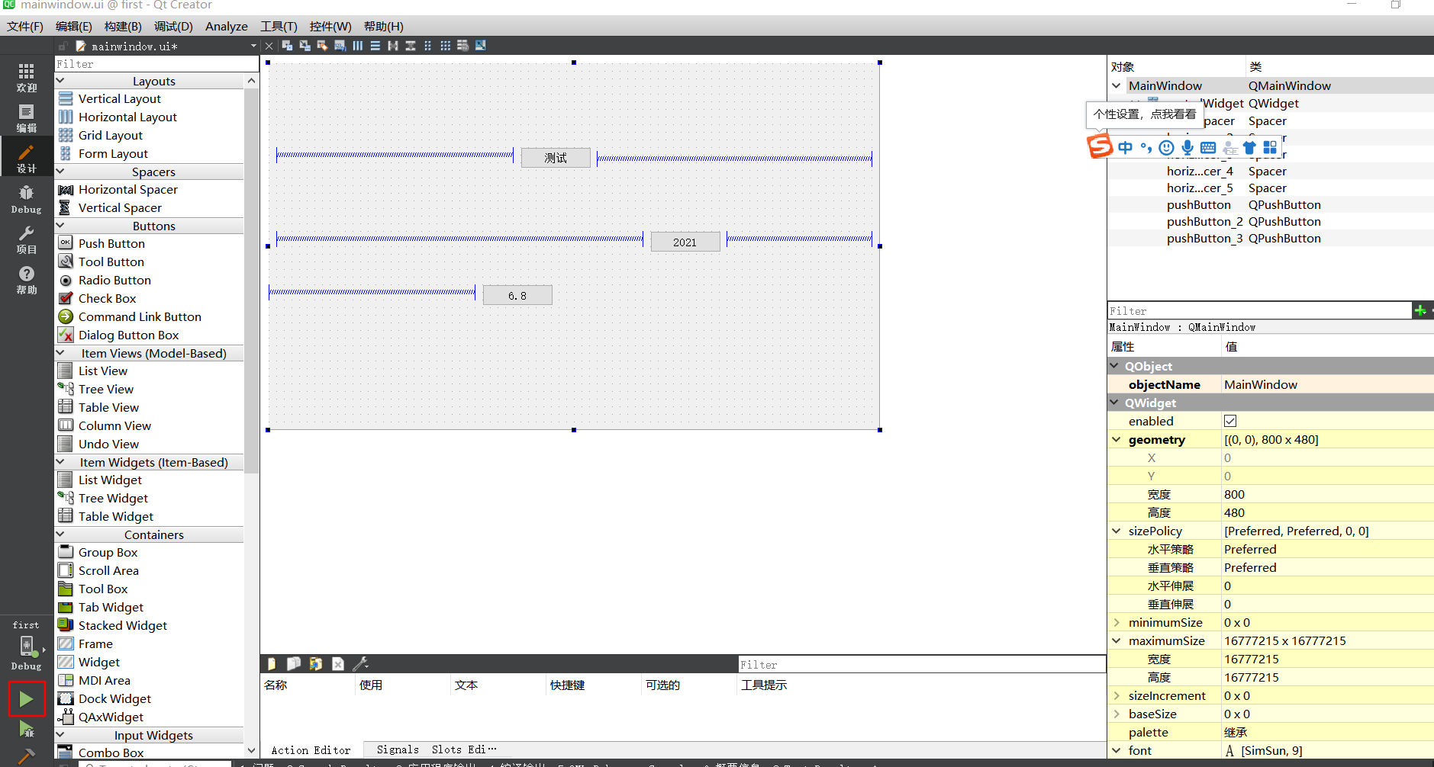
Task: Create a new action in the Action Editor
Action: (272, 664)
